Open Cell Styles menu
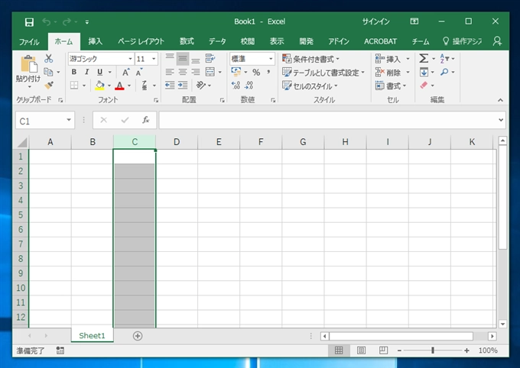Screen dimensions: 520x368 tap(310, 86)
